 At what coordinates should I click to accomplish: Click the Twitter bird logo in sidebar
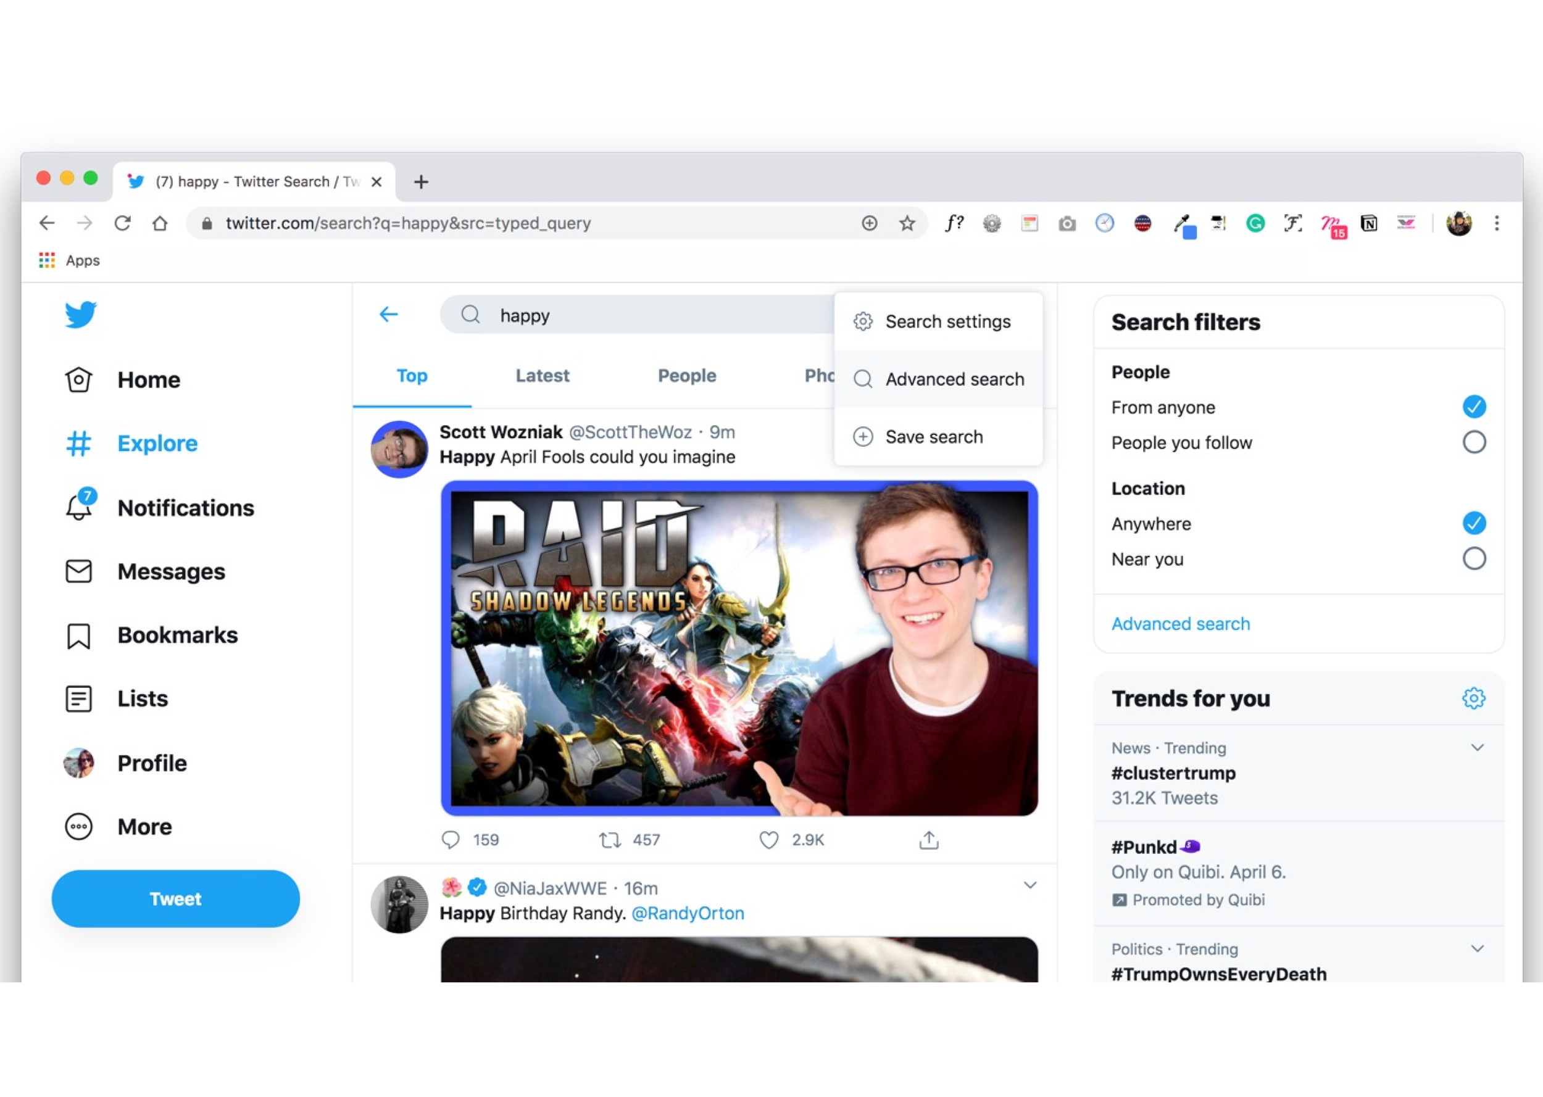pos(80,315)
